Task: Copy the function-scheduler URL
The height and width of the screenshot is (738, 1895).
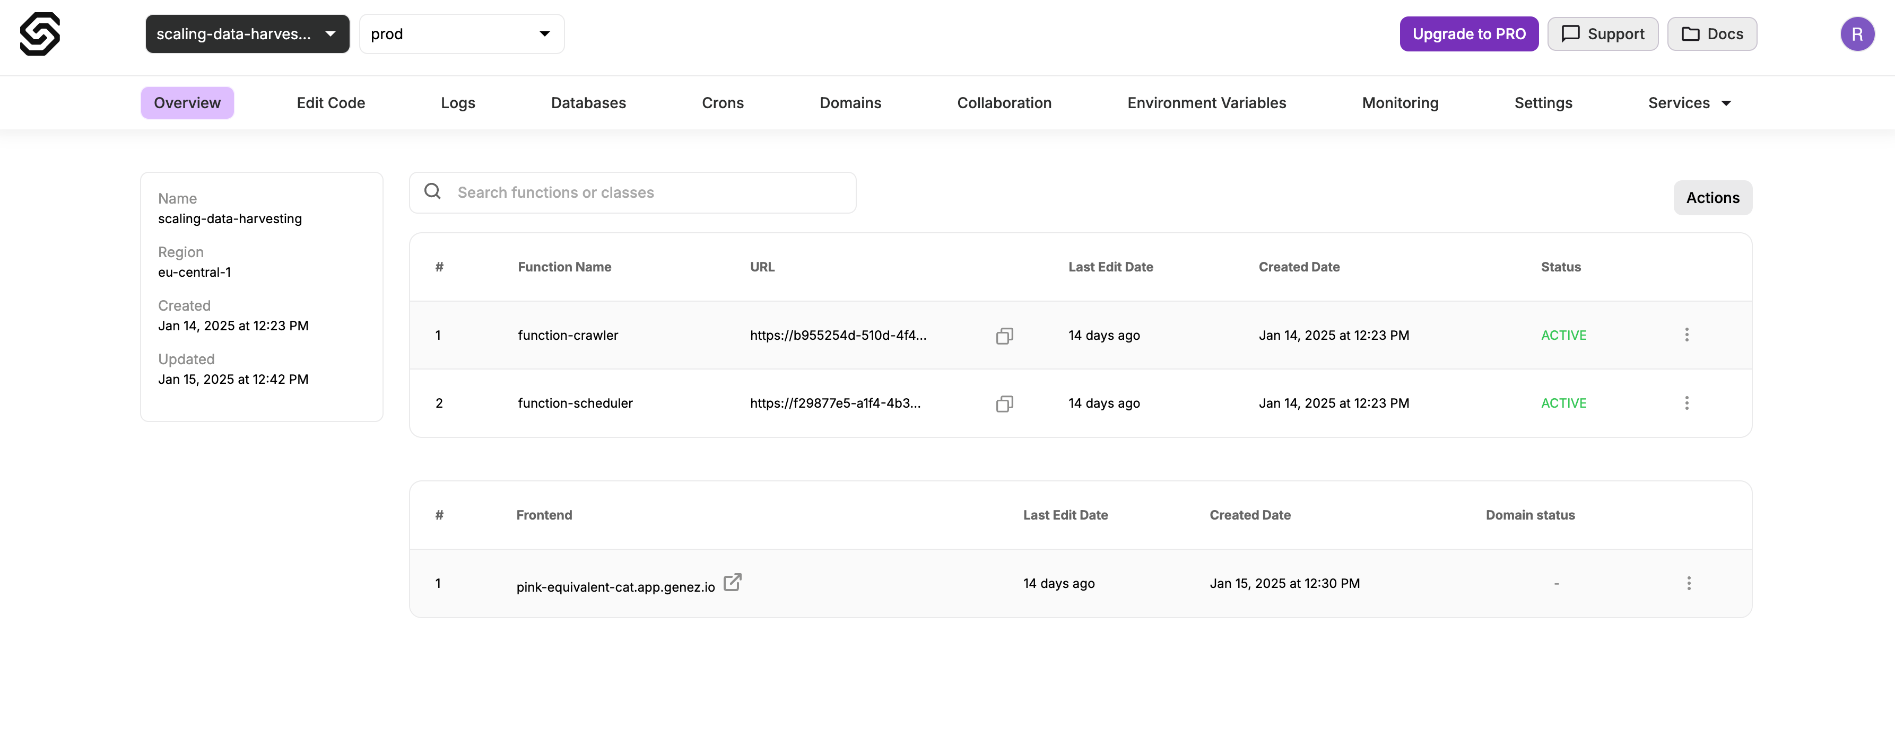Action: 1004,403
